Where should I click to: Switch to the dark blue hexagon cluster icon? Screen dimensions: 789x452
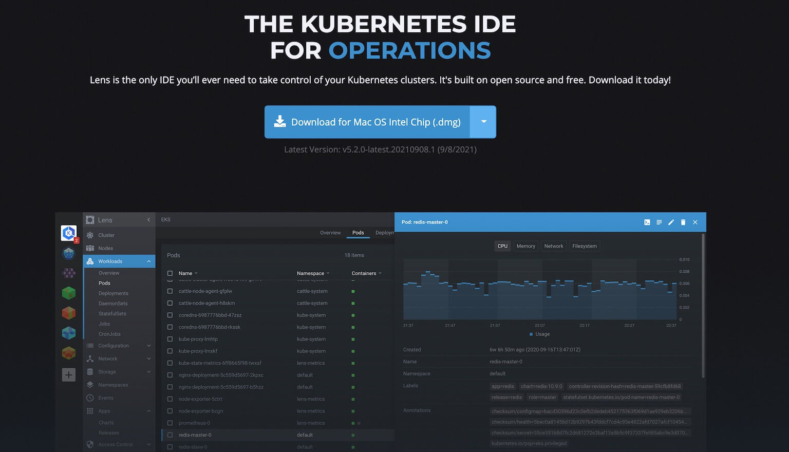(x=69, y=253)
